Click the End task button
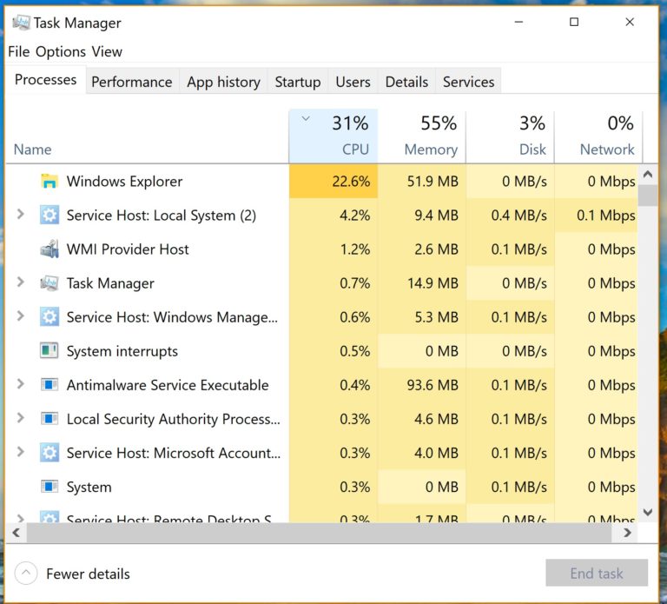The width and height of the screenshot is (667, 604). (x=597, y=573)
